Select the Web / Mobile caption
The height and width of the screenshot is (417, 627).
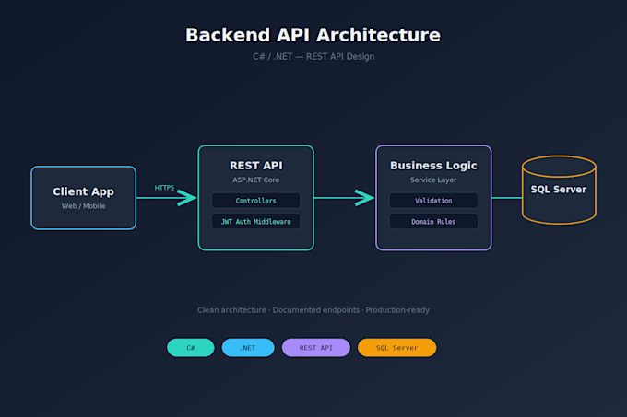tap(84, 206)
